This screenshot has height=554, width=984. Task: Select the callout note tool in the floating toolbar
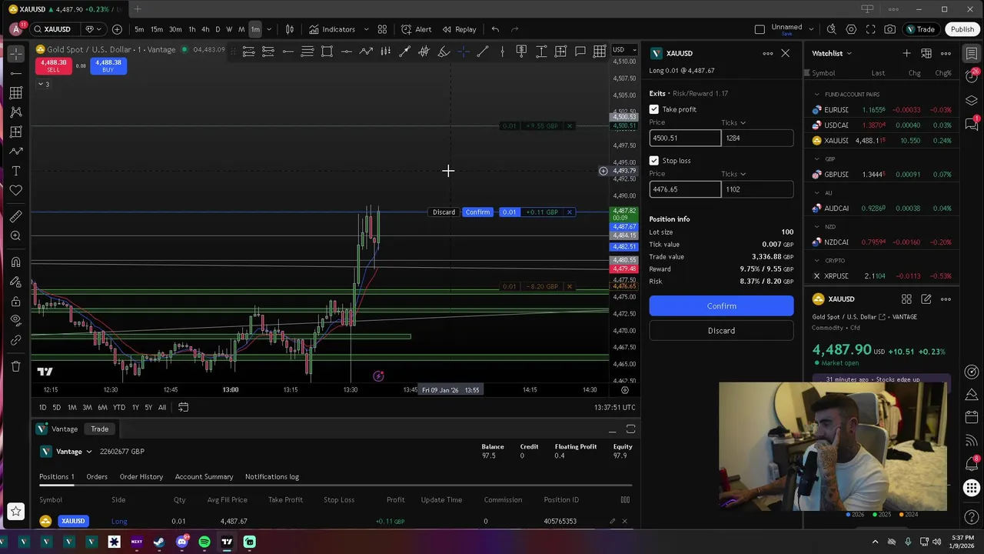[x=580, y=52]
